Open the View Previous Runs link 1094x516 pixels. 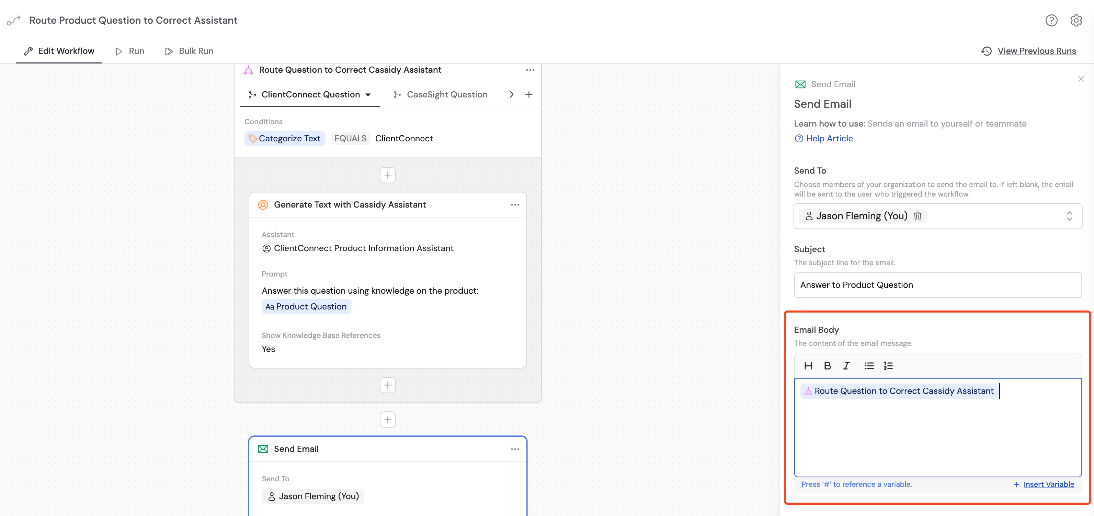pyautogui.click(x=1036, y=51)
